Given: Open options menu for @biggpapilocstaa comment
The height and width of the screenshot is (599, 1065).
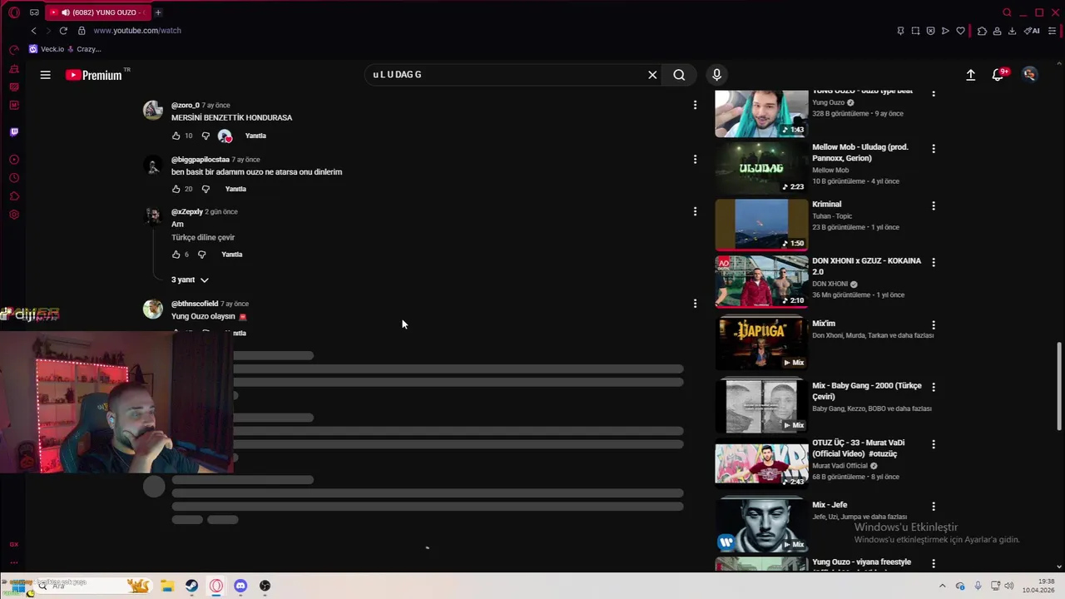Looking at the screenshot, I should [695, 159].
